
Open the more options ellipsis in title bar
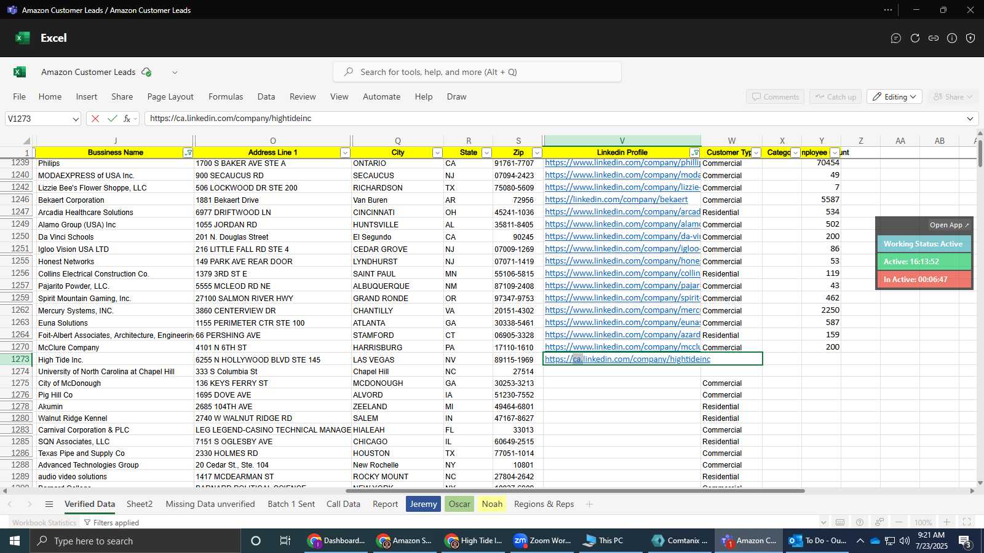[888, 10]
